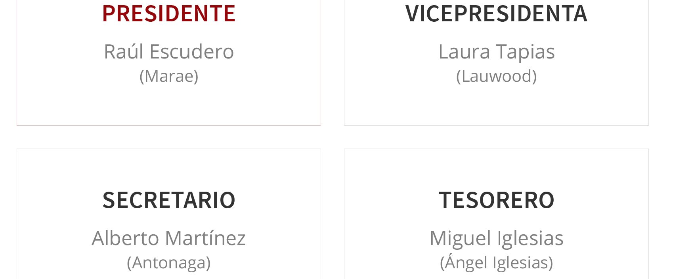Click empty space below (Marae) in president card
This screenshot has width=673, height=279.
coord(169,105)
